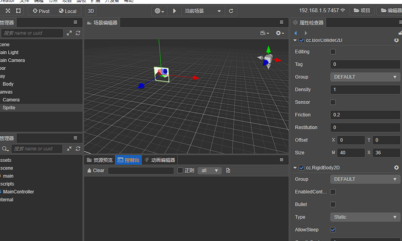This screenshot has width=402, height=241.
Task: Open cc.BoxCollider2D component gear menu
Action: (396, 40)
